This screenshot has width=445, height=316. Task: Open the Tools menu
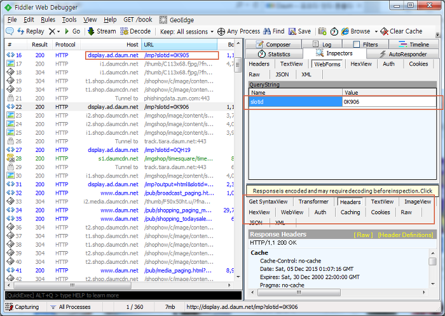click(x=69, y=20)
